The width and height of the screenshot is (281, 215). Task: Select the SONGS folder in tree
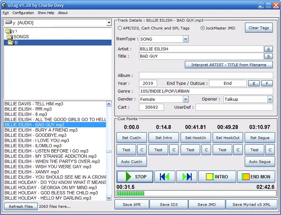[21, 37]
